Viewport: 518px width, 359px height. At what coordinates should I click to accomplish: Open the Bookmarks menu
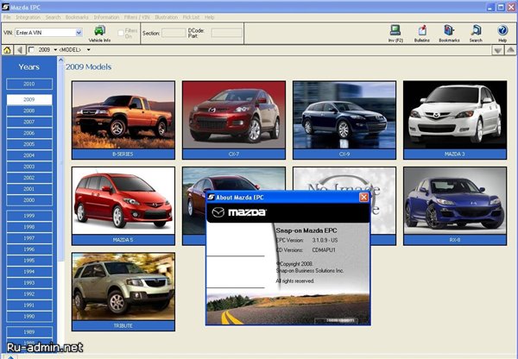pos(77,17)
